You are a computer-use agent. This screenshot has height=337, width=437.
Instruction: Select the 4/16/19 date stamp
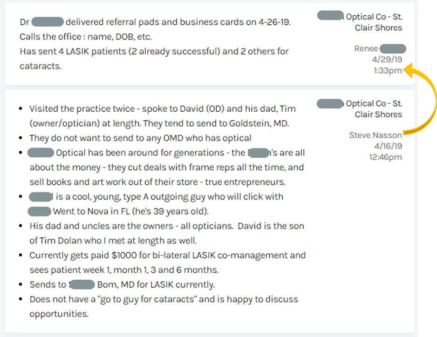388,146
